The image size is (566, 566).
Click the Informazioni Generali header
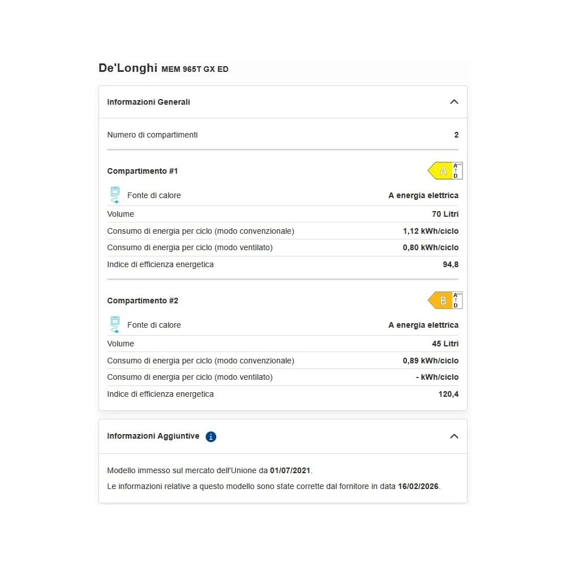[283, 102]
